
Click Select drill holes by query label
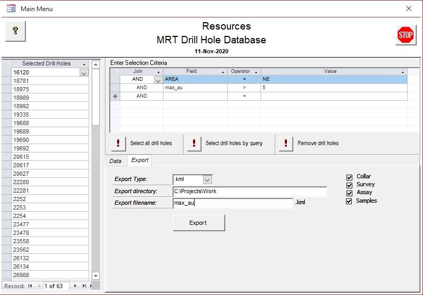(234, 143)
